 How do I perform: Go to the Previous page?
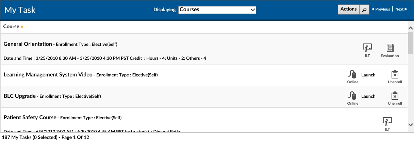[x=381, y=10]
